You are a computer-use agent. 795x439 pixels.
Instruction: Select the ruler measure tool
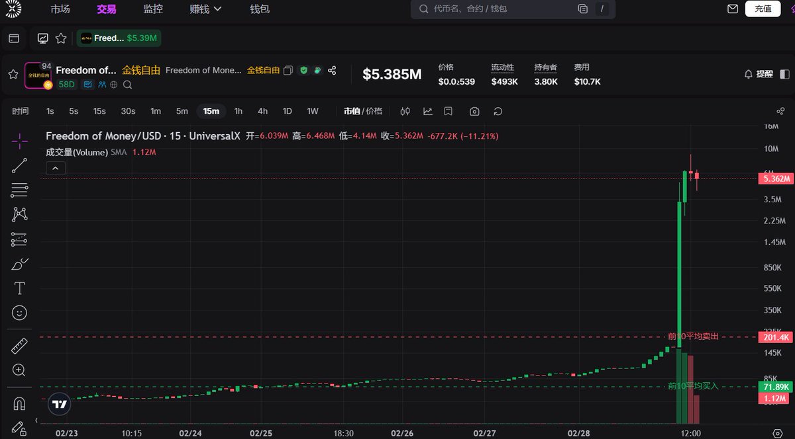pyautogui.click(x=20, y=345)
